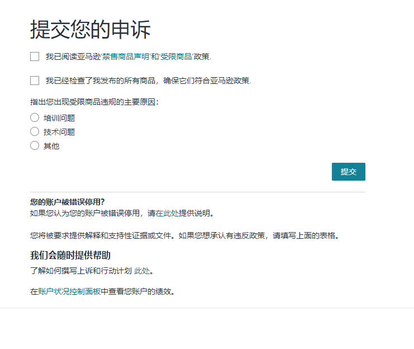Screen dimensions: 414x349
Task: Tick the '我已经检查了我发布的所有商品' checkbox
Action: (x=35, y=81)
